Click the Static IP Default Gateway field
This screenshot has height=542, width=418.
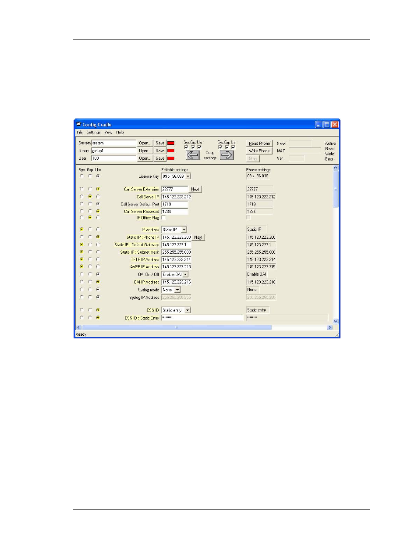pyautogui.click(x=177, y=245)
